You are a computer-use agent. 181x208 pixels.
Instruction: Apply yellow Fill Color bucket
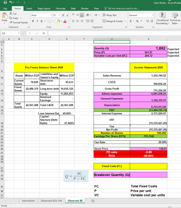coord(58,21)
